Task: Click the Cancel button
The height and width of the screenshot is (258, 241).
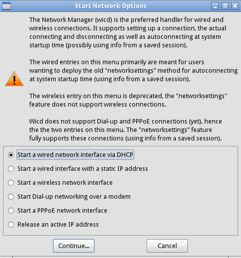Action: pyautogui.click(x=167, y=246)
